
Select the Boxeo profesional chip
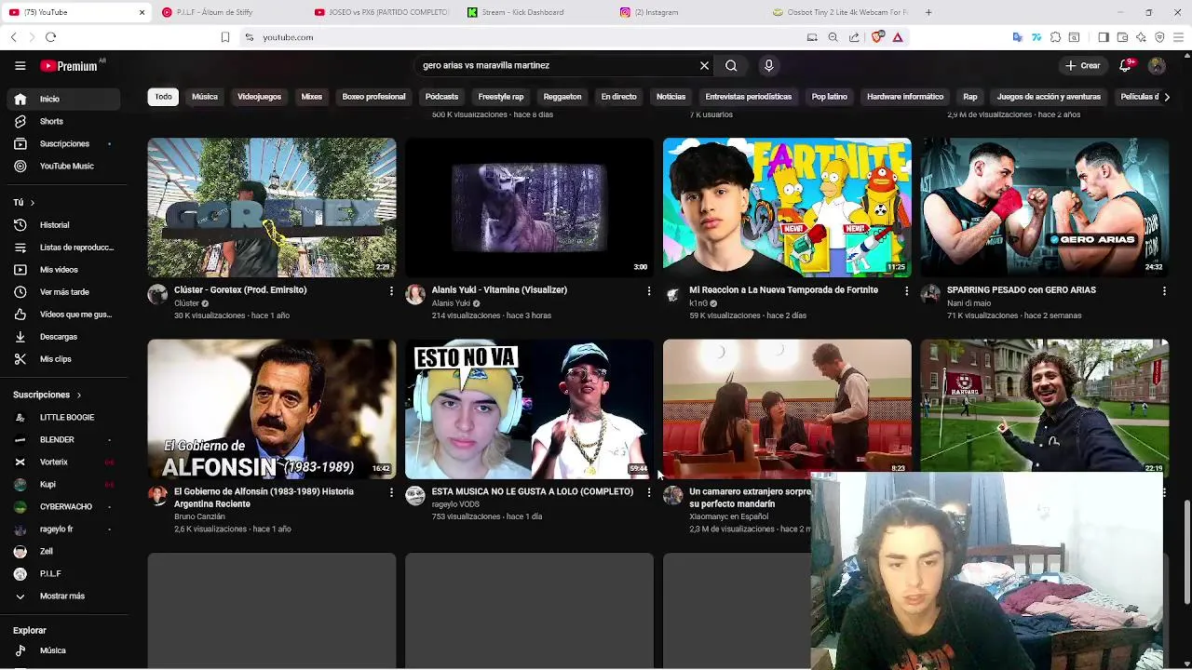[x=373, y=97]
